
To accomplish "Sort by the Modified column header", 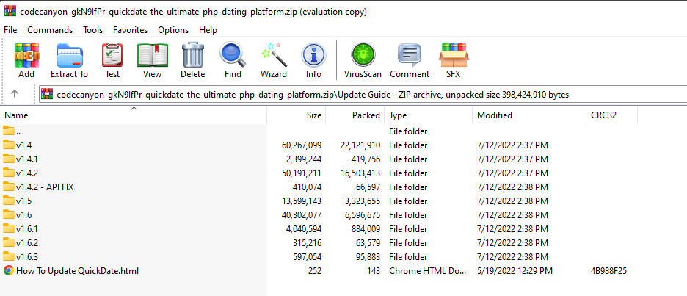I will (x=529, y=115).
